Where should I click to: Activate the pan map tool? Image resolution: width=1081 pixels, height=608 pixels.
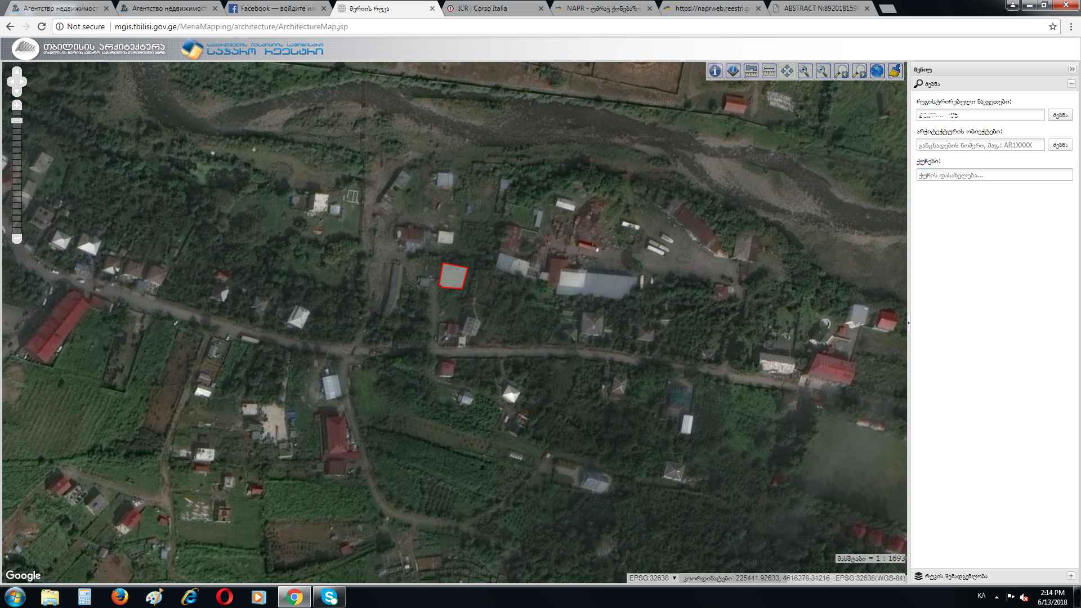[787, 71]
